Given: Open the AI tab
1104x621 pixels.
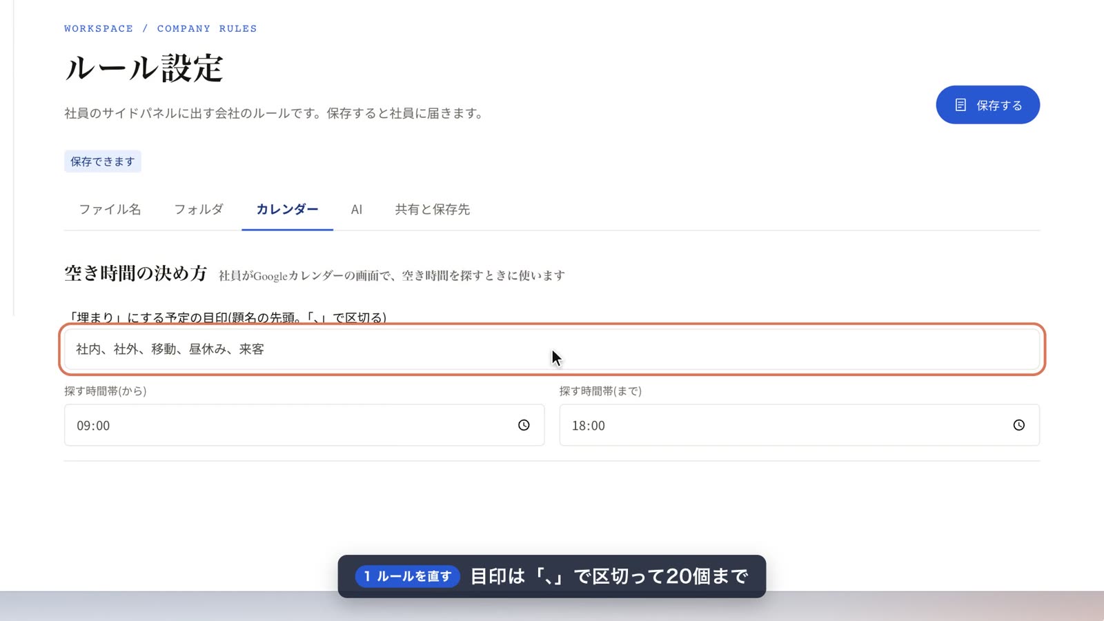Looking at the screenshot, I should pyautogui.click(x=357, y=209).
